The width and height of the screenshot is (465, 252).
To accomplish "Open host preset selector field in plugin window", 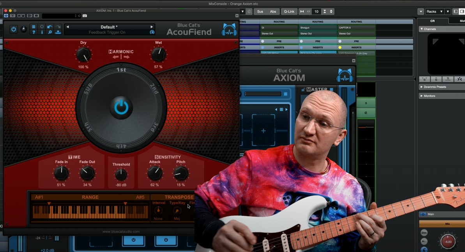I will coord(61,16).
